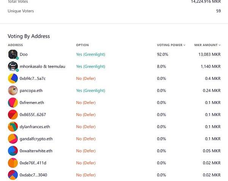
Task: Click the Address column header
Action: [15, 45]
